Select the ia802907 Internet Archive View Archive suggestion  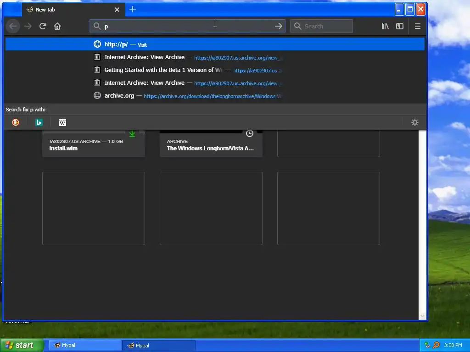215,57
